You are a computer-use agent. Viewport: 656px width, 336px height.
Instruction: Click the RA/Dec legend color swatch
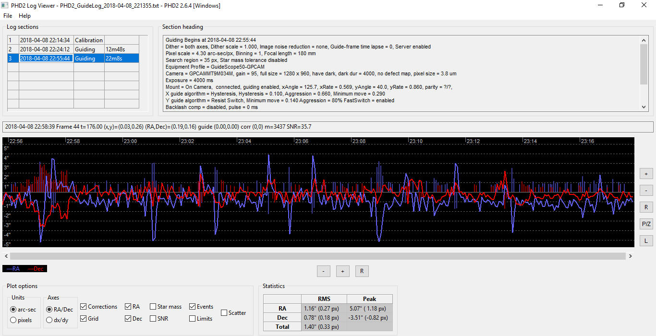pyautogui.click(x=24, y=269)
